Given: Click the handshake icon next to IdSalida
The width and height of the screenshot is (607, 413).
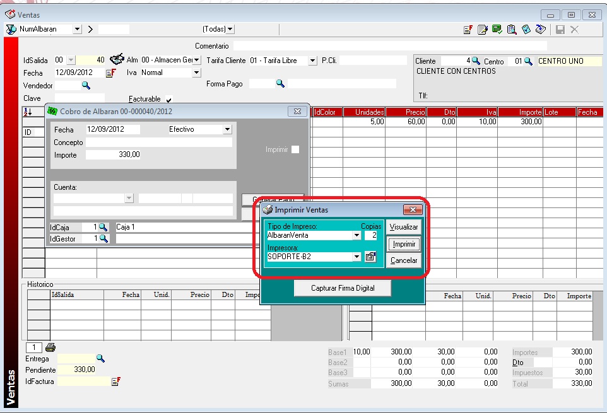Looking at the screenshot, I should tap(117, 59).
